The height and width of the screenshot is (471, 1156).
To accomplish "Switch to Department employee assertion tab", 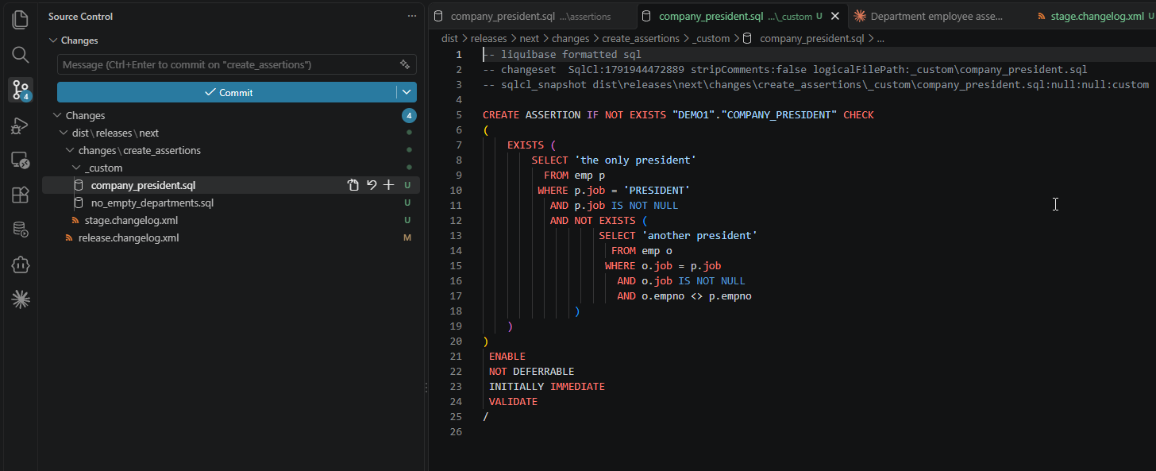I will (935, 16).
